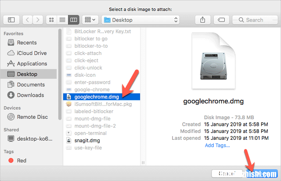The height and width of the screenshot is (181, 281).
Task: Select the shared desktop-ko6 computer
Action: (29, 139)
